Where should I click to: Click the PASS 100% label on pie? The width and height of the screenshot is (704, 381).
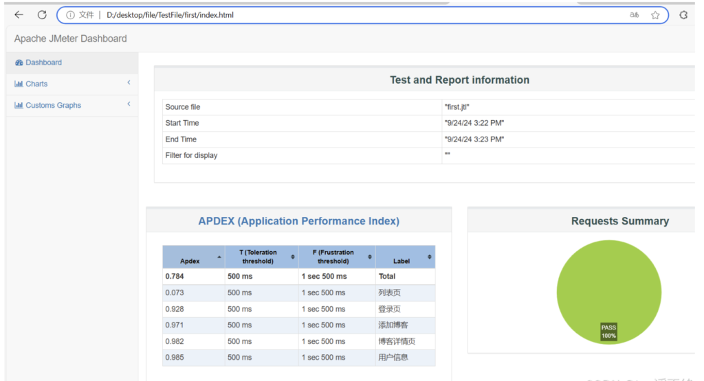(609, 332)
